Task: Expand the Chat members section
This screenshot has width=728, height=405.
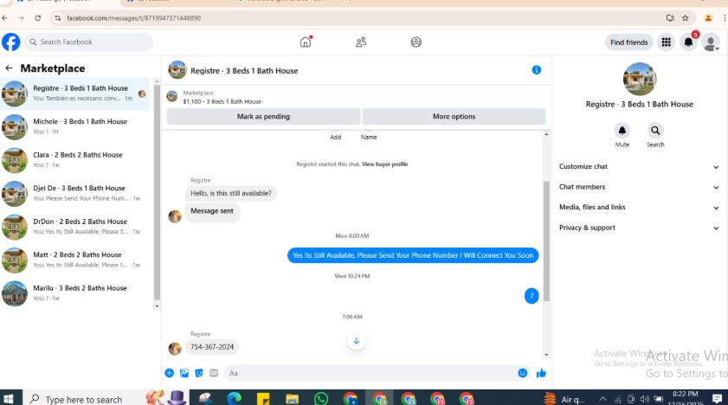Action: click(x=639, y=187)
